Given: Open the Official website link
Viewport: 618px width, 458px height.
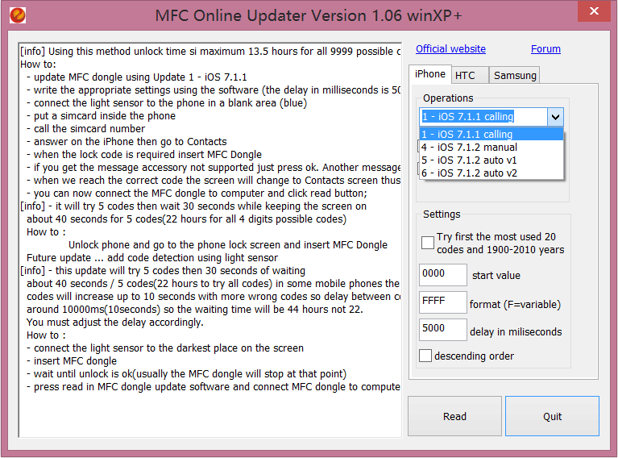Looking at the screenshot, I should click(450, 49).
